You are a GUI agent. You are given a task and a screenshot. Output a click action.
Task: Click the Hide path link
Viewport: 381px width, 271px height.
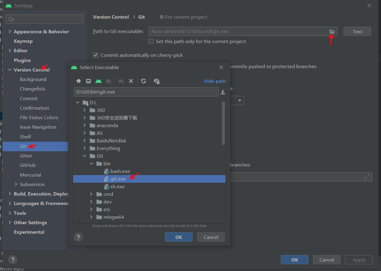(215, 81)
